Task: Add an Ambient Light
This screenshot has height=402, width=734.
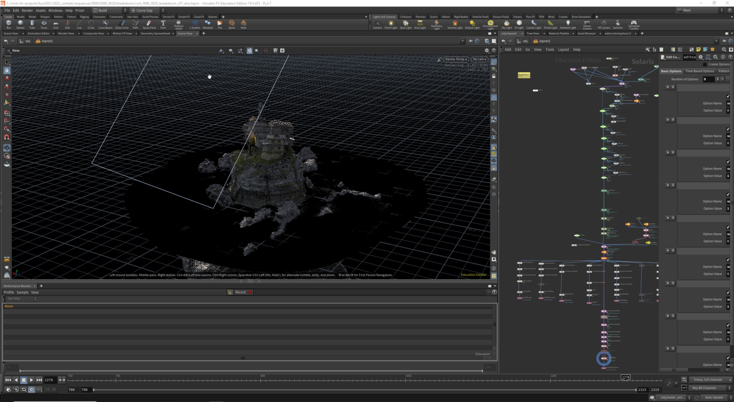Action: pyautogui.click(x=567, y=24)
